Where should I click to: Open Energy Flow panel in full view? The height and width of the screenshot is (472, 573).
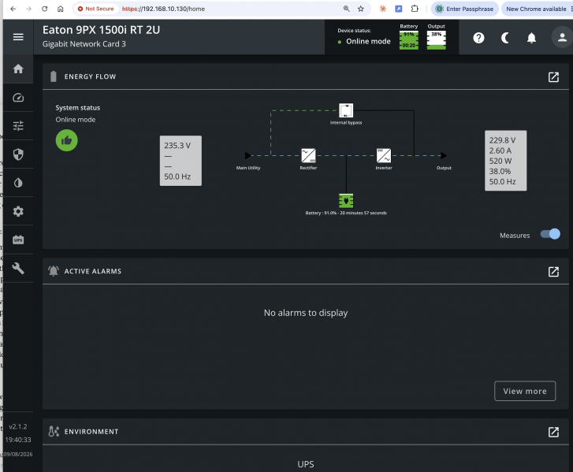click(x=553, y=76)
